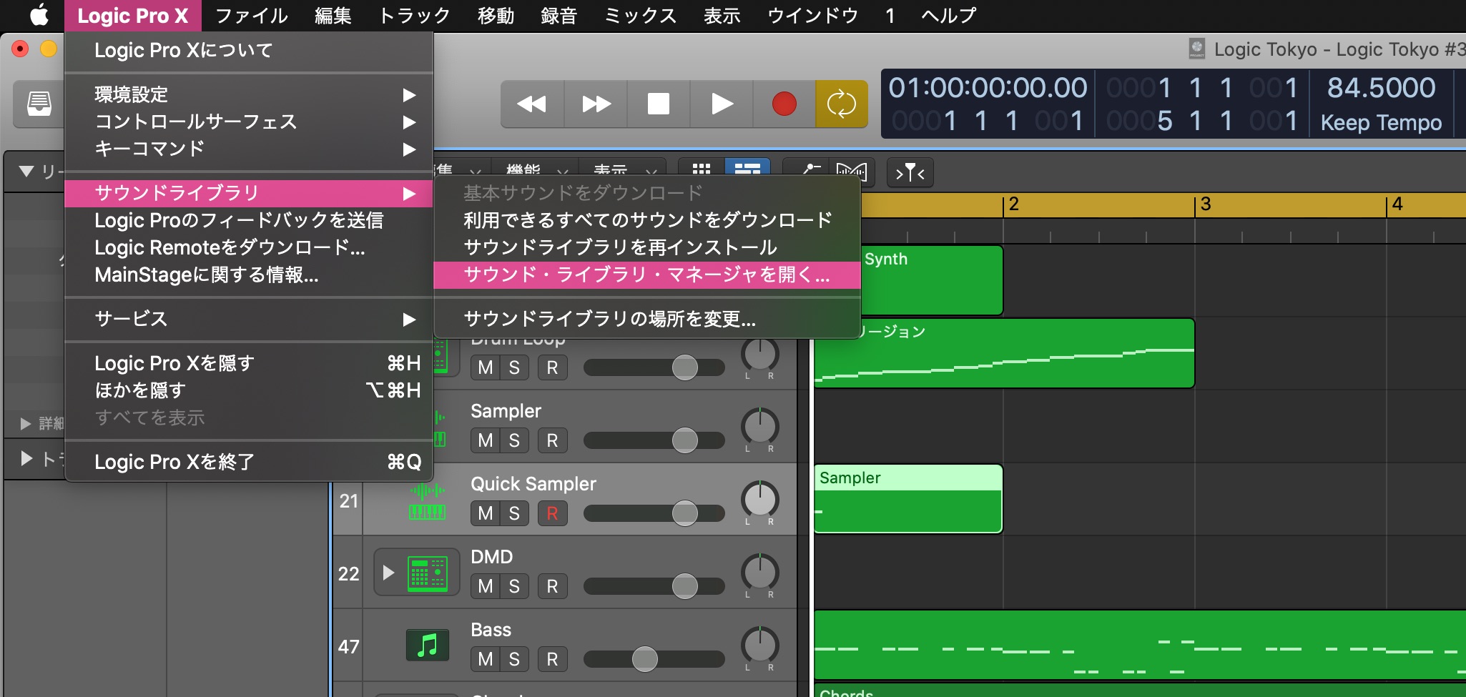Screen dimensions: 1466x697
Task: Click the Library inbox icon in toolbar
Action: click(39, 104)
